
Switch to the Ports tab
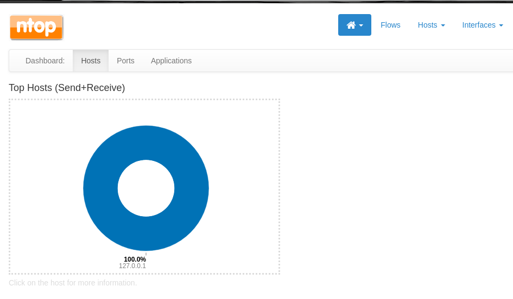click(125, 61)
